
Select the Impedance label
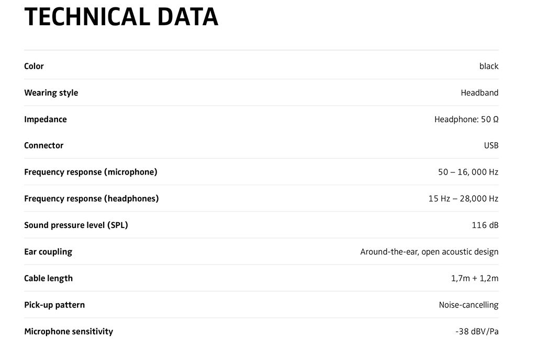(46, 119)
